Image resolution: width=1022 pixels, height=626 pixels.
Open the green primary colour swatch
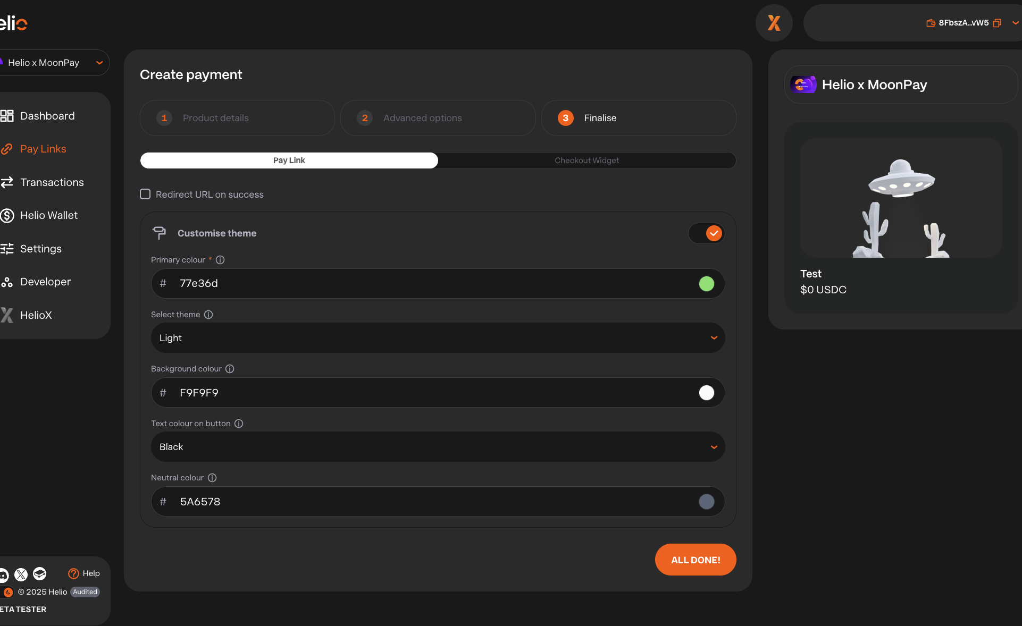(707, 284)
